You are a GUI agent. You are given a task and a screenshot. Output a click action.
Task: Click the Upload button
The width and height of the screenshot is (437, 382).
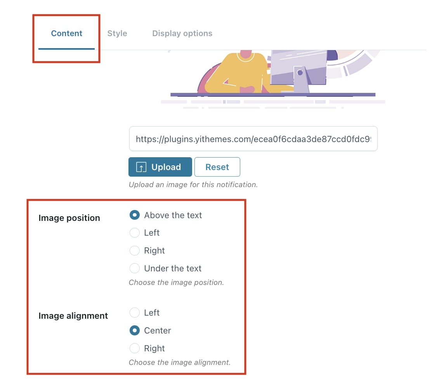pos(160,167)
